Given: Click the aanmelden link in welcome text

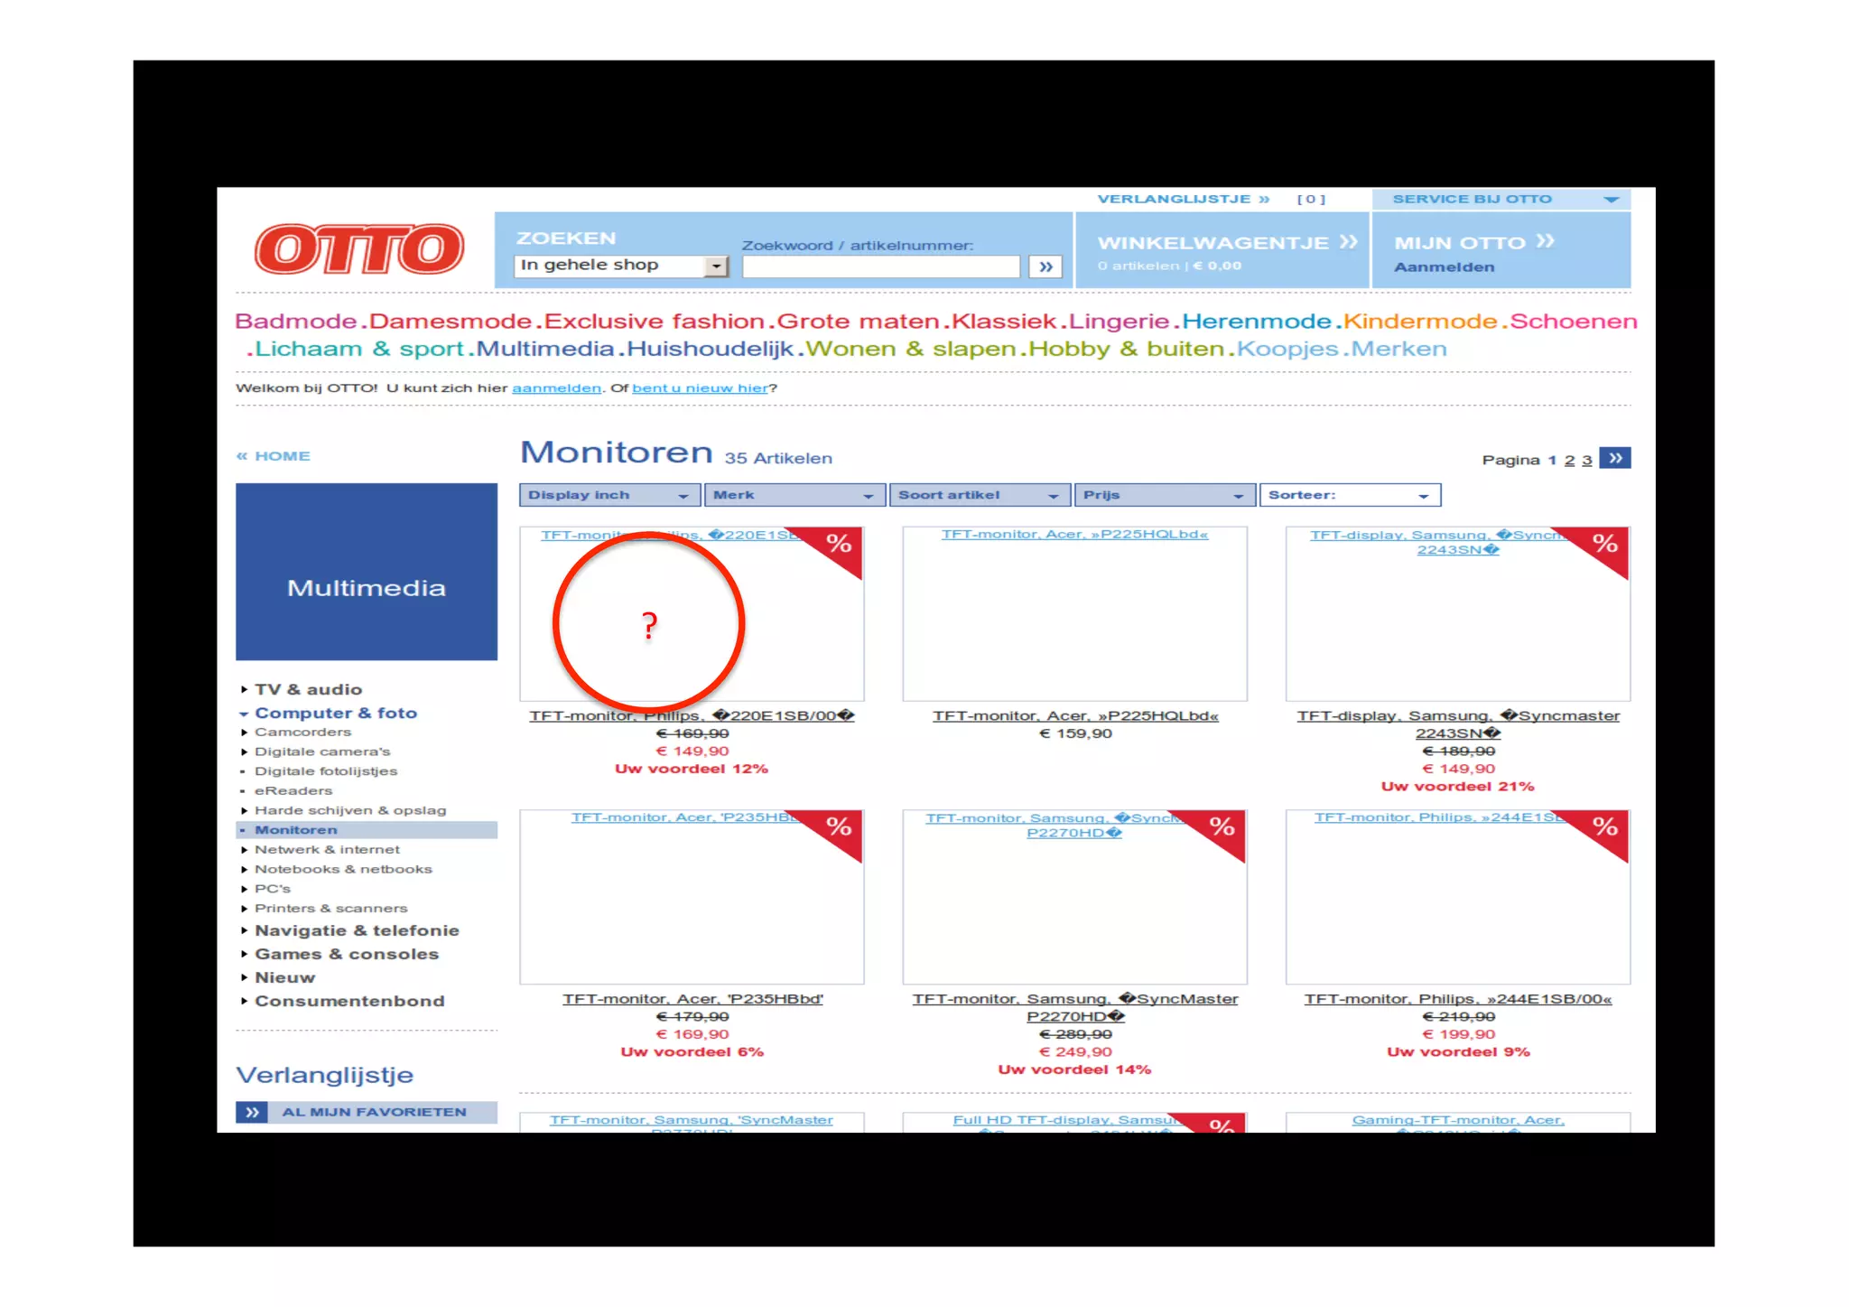Looking at the screenshot, I should (556, 388).
